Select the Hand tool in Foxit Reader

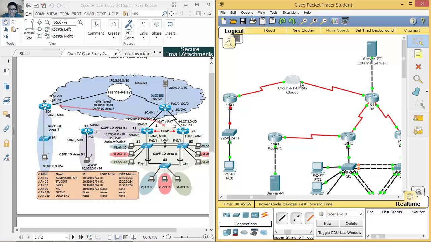tap(6, 22)
